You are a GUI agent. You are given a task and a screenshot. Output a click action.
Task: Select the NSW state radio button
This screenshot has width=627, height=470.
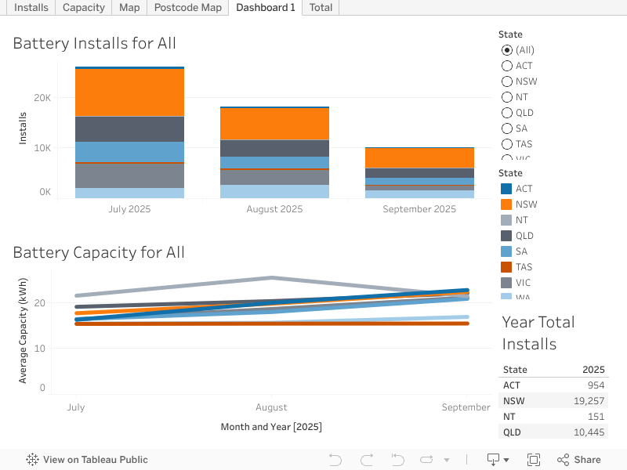click(x=507, y=81)
